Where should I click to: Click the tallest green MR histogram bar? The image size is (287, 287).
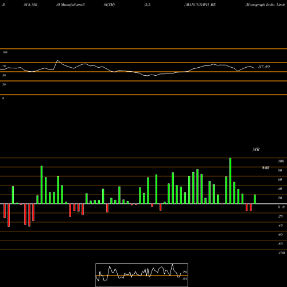click(x=230, y=181)
